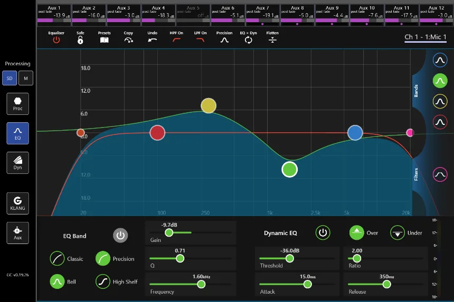
Task: Click the Frequency slider handle
Action: pos(201,285)
